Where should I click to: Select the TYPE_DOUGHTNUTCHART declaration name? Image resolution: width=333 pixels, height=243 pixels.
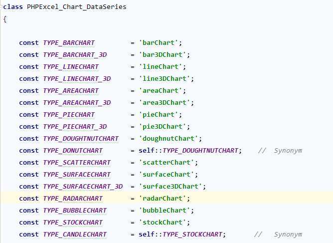click(81, 139)
